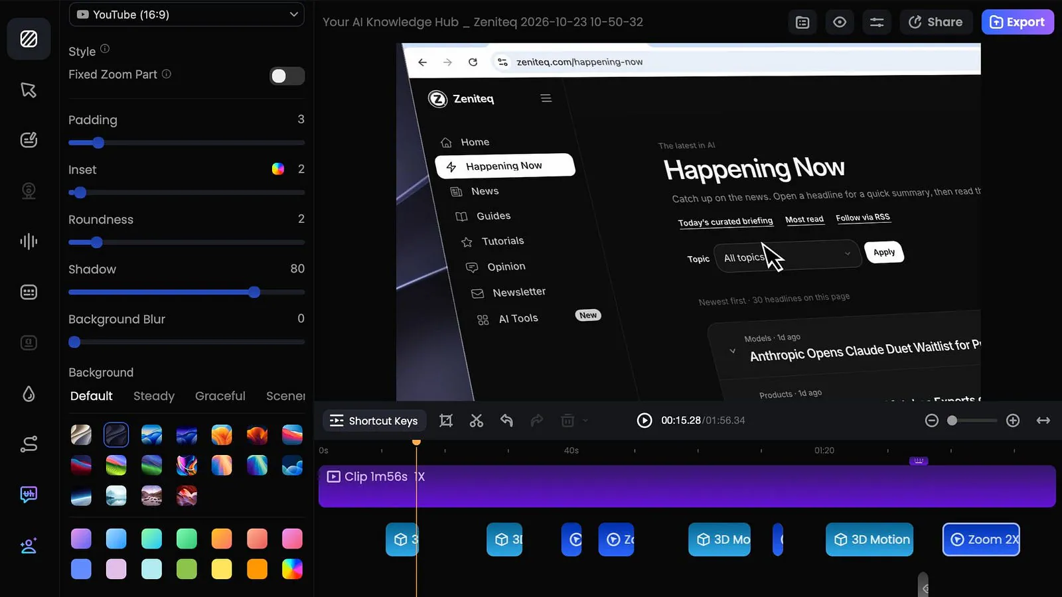Toggle the Fixed Zoom Part switch
Image resolution: width=1062 pixels, height=597 pixels.
click(x=287, y=76)
